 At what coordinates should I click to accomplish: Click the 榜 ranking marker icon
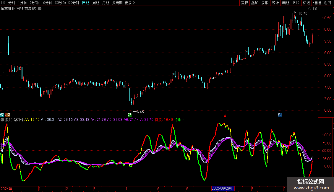(x=7, y=115)
